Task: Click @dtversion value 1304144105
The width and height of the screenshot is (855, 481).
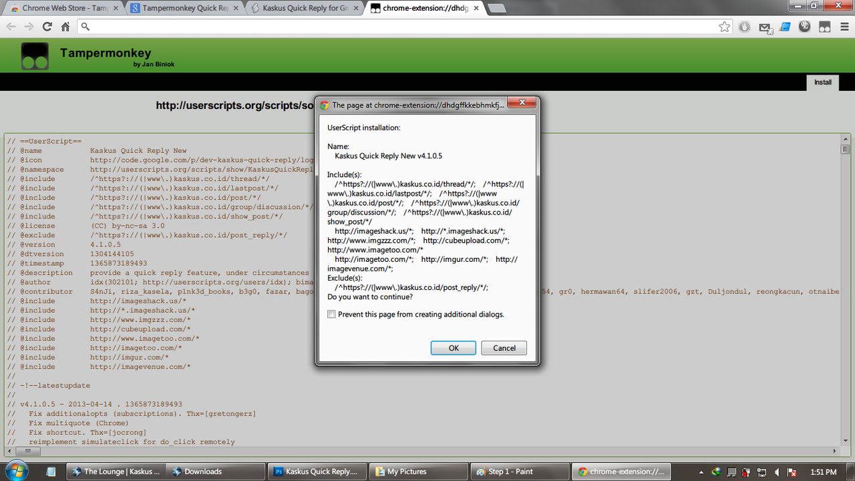Action: (x=112, y=254)
